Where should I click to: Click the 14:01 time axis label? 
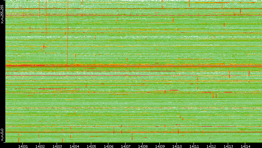tap(23, 147)
